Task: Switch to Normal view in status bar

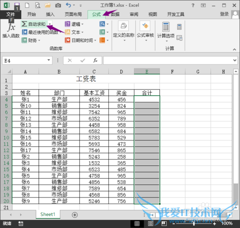Action: point(137,224)
